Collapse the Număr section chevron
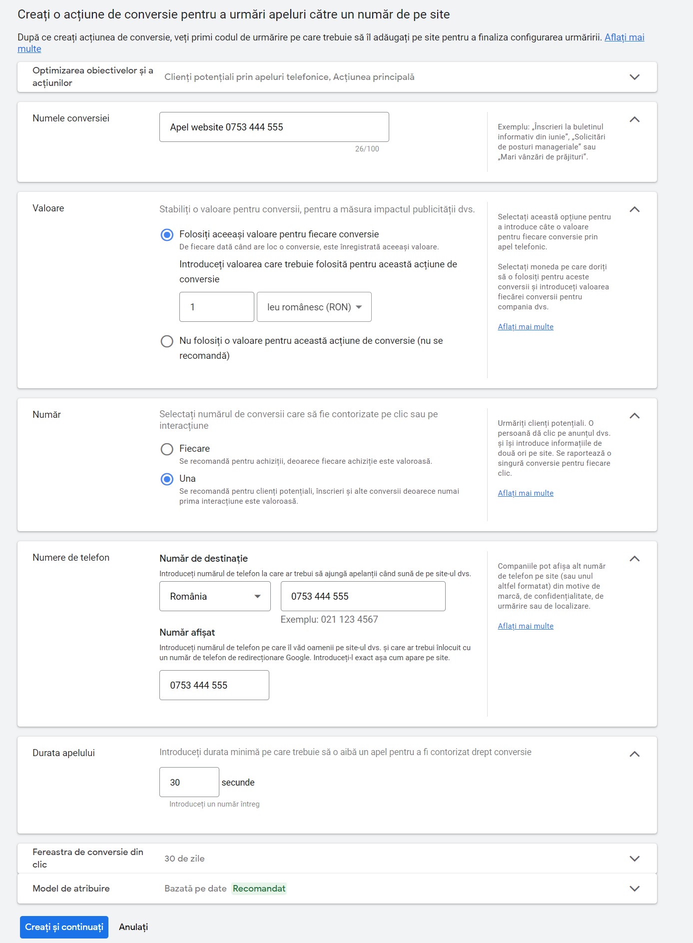This screenshot has height=943, width=693. pyautogui.click(x=634, y=416)
